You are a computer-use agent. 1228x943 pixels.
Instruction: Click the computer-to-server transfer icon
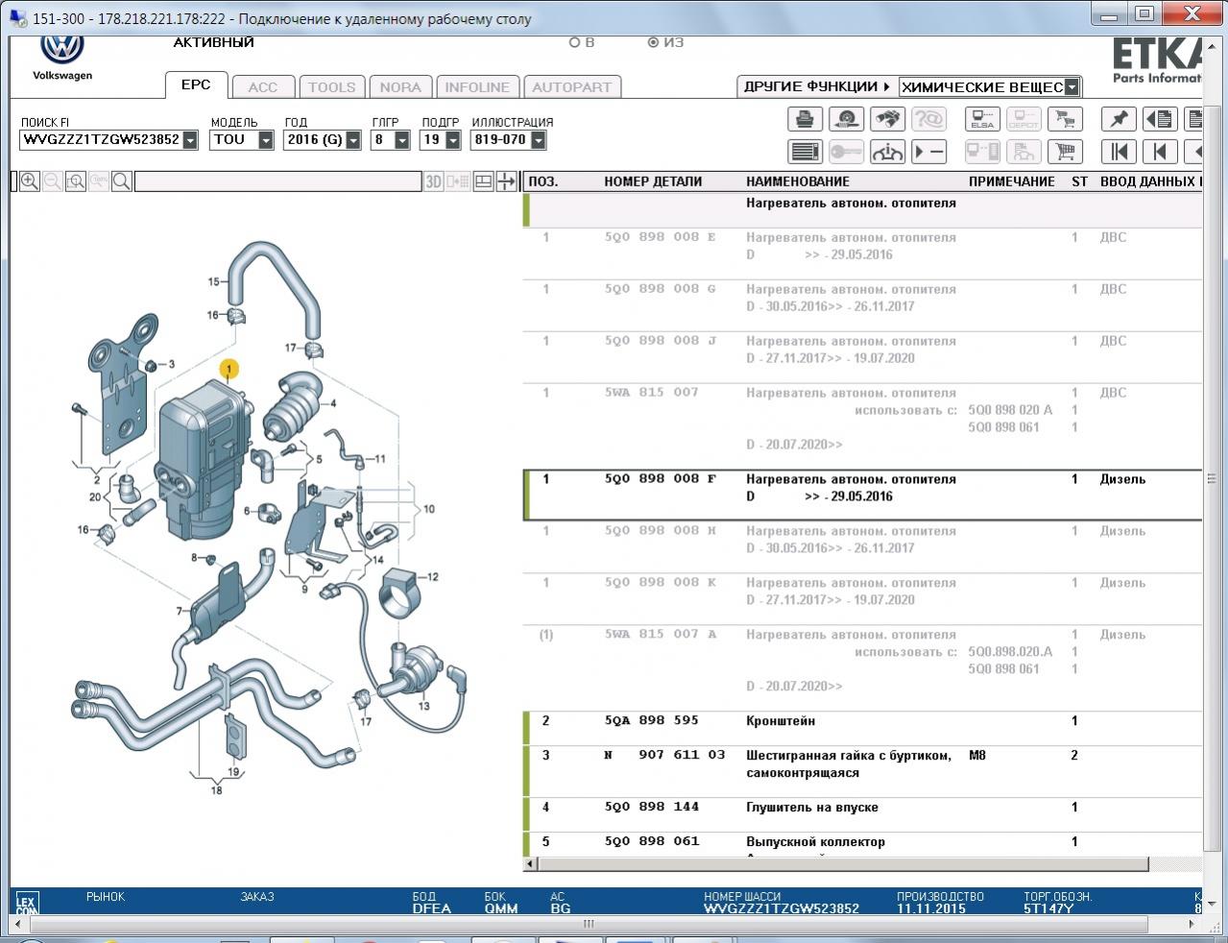click(982, 152)
